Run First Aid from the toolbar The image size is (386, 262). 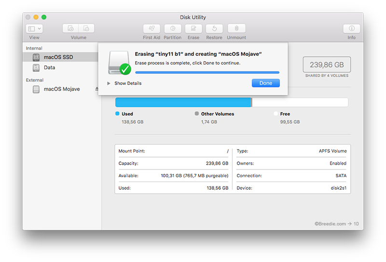152,28
